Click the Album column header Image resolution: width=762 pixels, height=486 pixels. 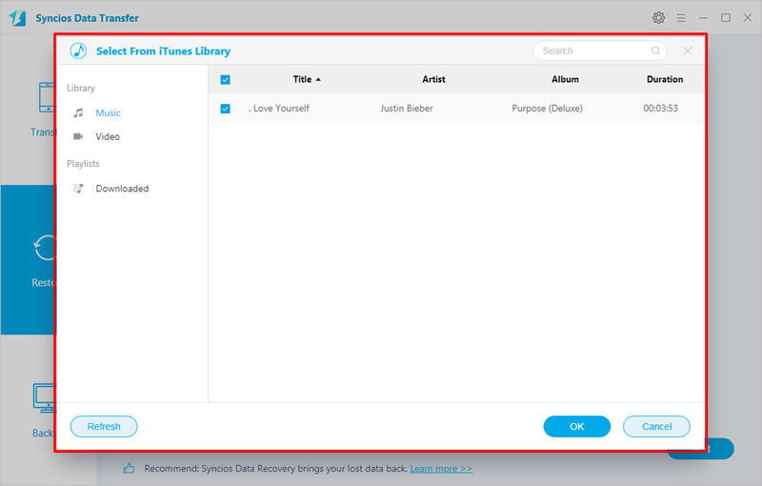(x=565, y=80)
